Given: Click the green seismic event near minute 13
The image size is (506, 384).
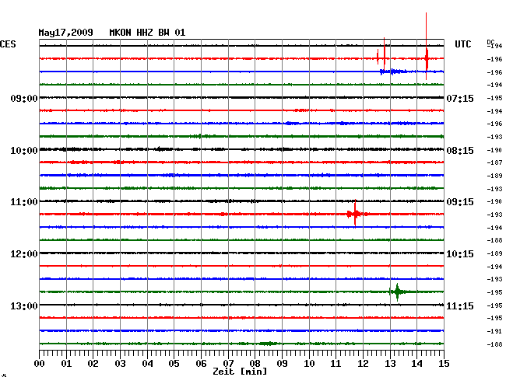Looking at the screenshot, I should pyautogui.click(x=397, y=291).
